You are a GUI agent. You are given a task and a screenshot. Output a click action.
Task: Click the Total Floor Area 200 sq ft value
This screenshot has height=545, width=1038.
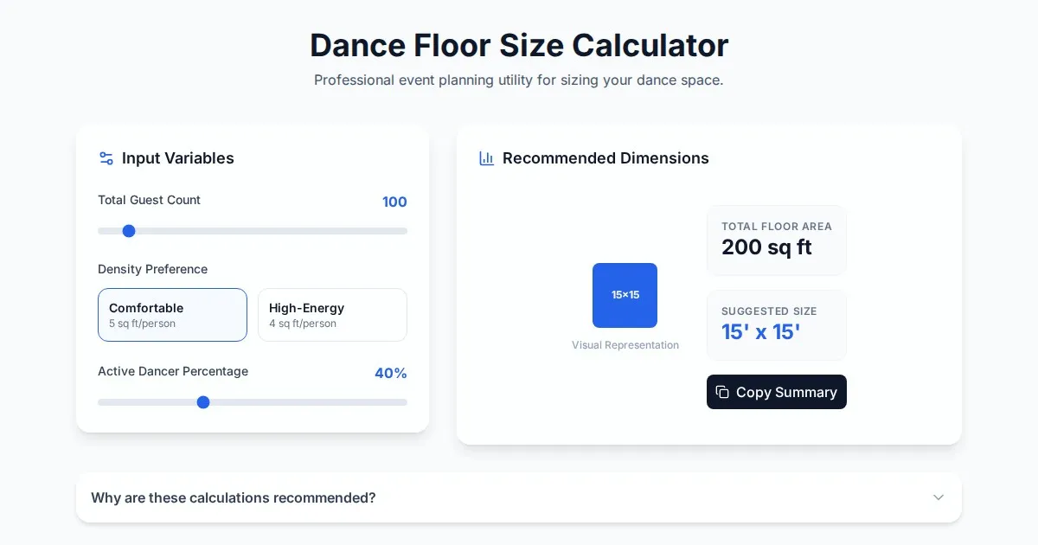point(766,247)
